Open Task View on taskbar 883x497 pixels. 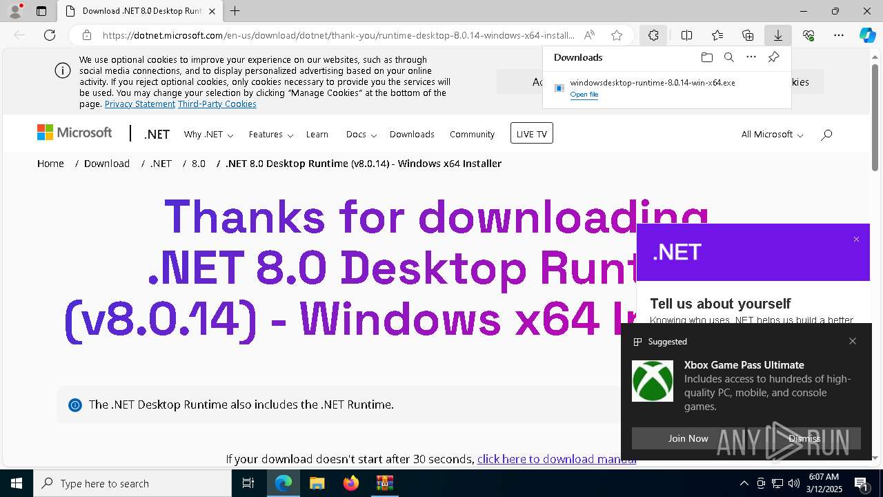tap(248, 483)
